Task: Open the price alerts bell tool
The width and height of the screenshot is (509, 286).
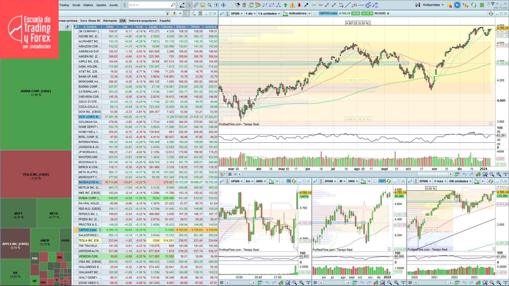Action: tap(202, 5)
